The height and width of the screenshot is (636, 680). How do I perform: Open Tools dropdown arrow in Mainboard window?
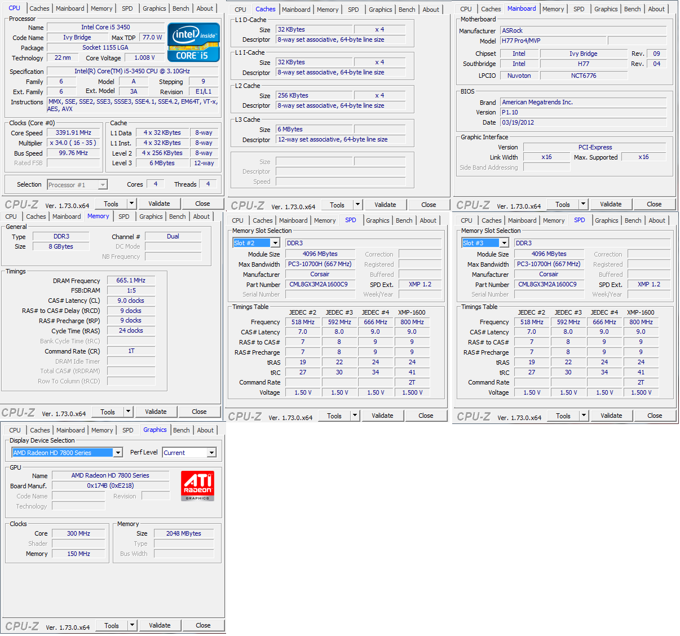(x=584, y=204)
